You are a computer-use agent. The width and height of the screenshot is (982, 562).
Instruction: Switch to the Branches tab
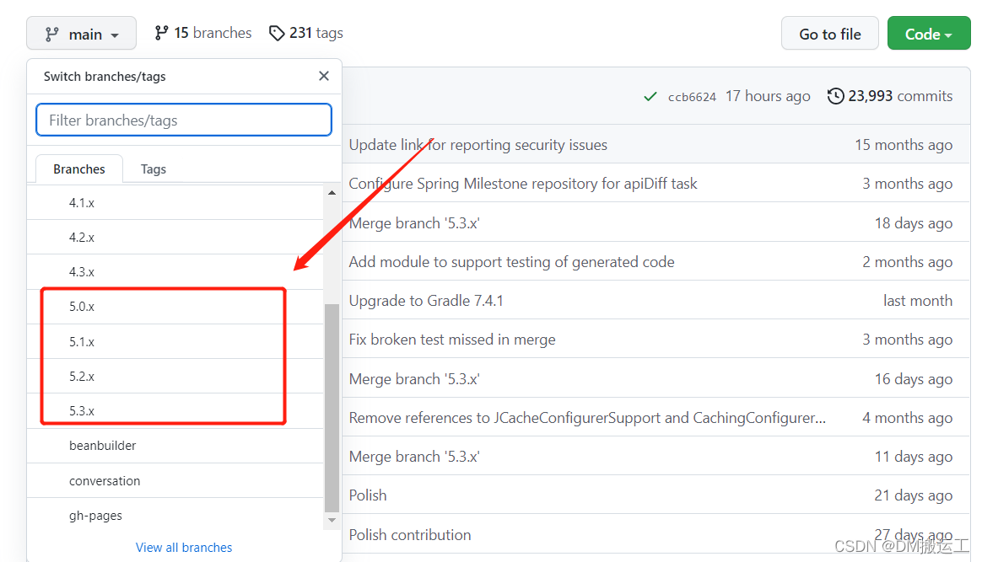pyautogui.click(x=79, y=169)
